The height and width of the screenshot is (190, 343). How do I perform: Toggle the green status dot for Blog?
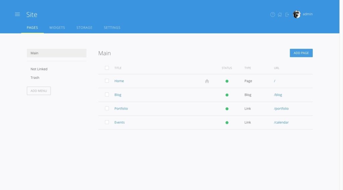227,95
